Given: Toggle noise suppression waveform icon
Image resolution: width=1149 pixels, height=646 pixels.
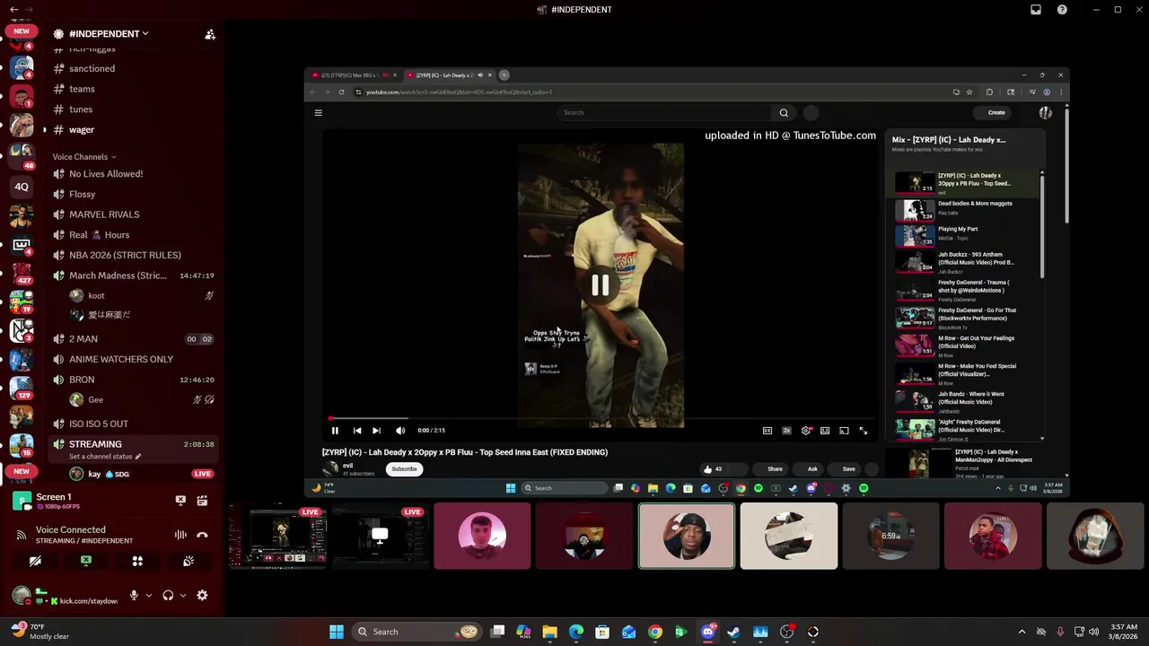Looking at the screenshot, I should (x=180, y=535).
